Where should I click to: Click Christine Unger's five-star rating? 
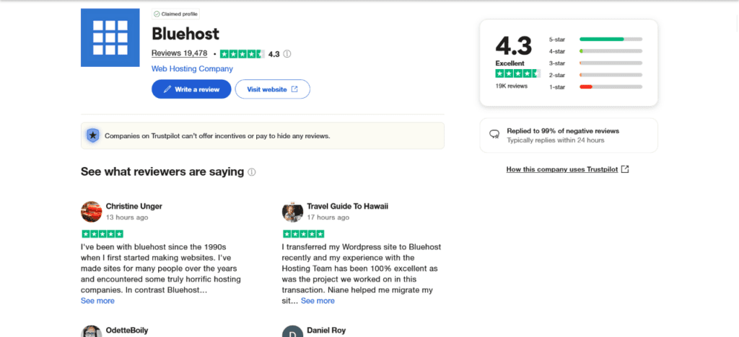coord(102,233)
